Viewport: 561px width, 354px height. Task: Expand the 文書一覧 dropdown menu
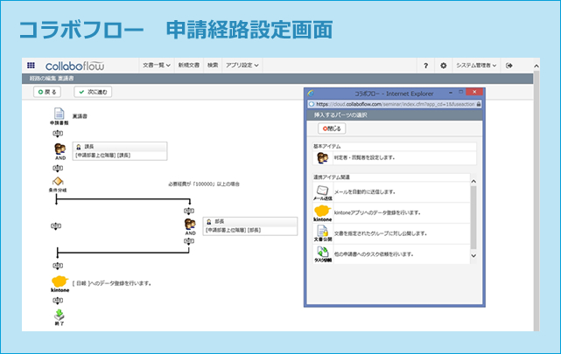point(157,66)
